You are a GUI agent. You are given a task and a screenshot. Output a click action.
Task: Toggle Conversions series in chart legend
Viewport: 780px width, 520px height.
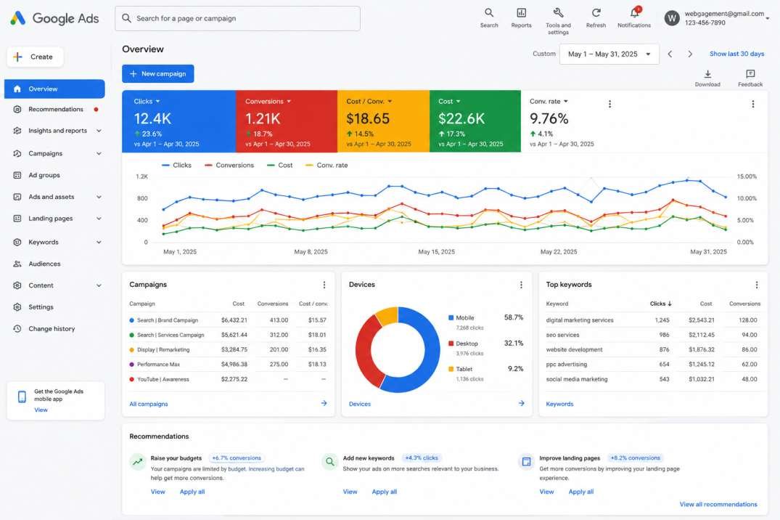[x=229, y=166]
